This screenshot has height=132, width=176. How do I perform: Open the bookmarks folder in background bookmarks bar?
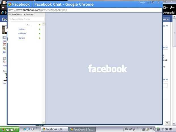coord(169,12)
